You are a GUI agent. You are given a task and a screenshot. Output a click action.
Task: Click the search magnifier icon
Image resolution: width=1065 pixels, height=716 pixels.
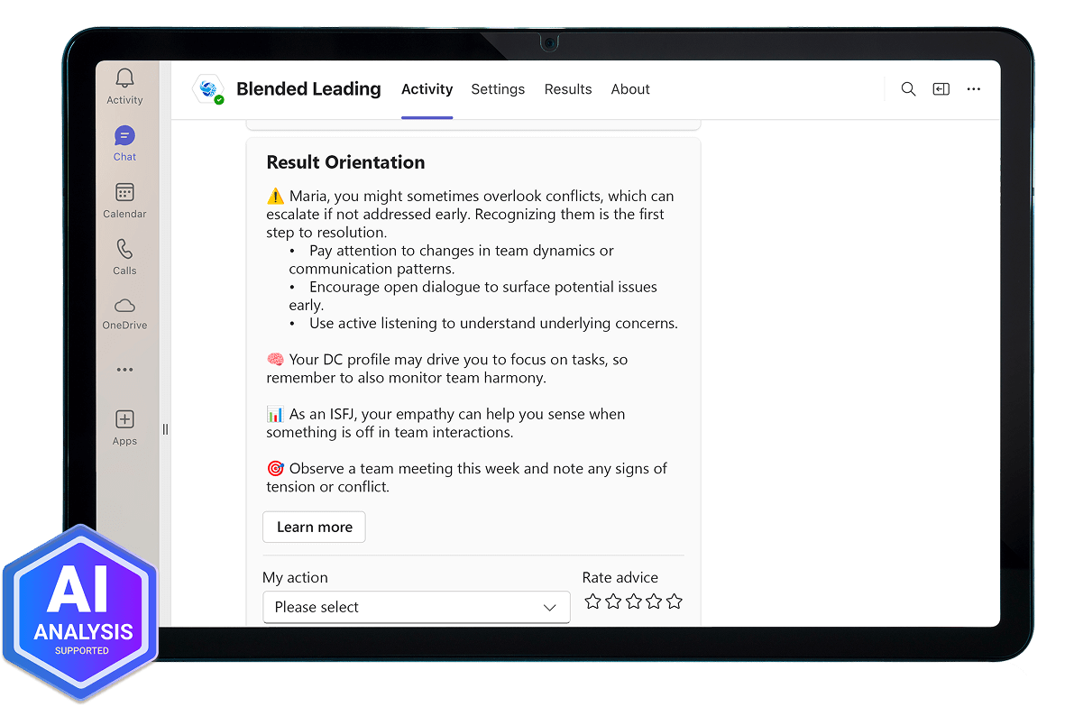coord(908,89)
